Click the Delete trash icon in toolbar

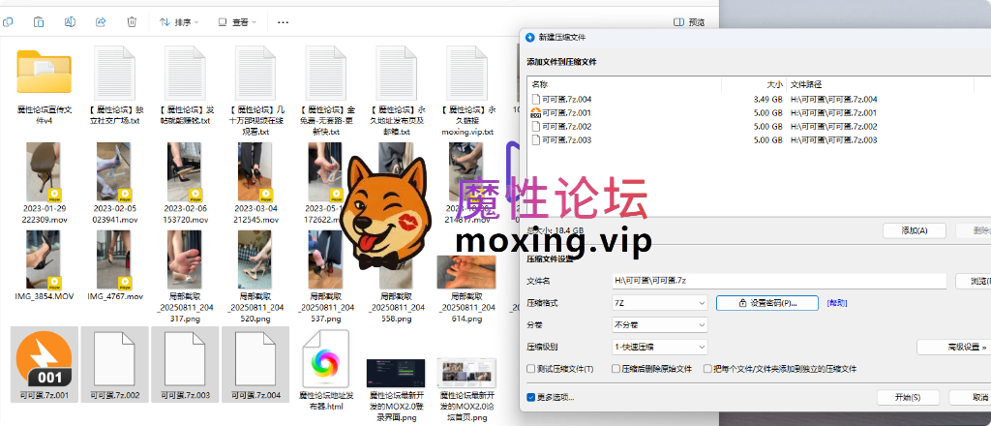pos(131,21)
